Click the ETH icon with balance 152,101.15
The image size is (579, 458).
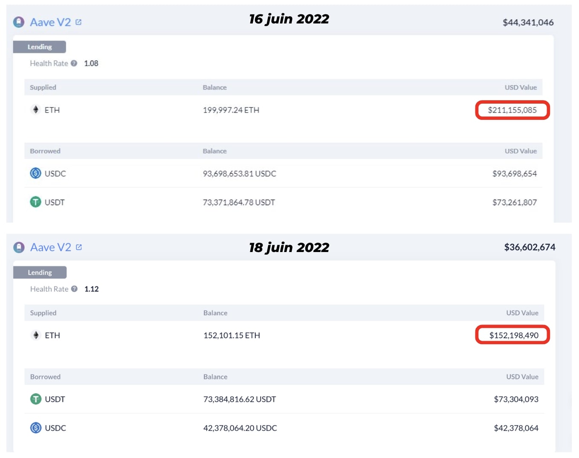pos(36,335)
